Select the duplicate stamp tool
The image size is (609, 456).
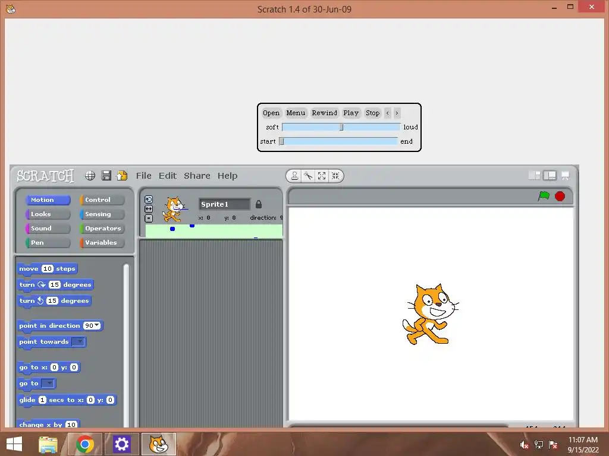coord(295,176)
